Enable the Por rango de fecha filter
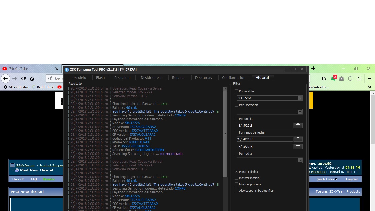375x211 pixels. tap(236, 132)
